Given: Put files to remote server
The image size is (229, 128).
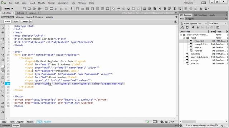Looking at the screenshot, I should [198, 27].
